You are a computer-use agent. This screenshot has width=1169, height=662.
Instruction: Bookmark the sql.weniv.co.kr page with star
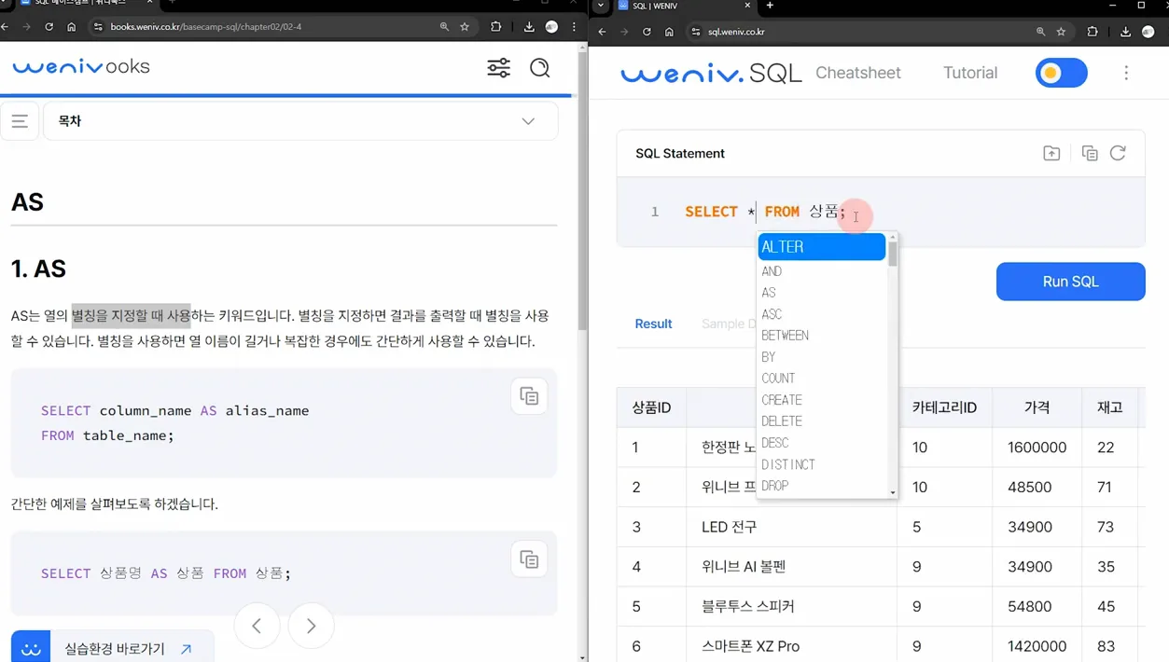pos(1061,32)
